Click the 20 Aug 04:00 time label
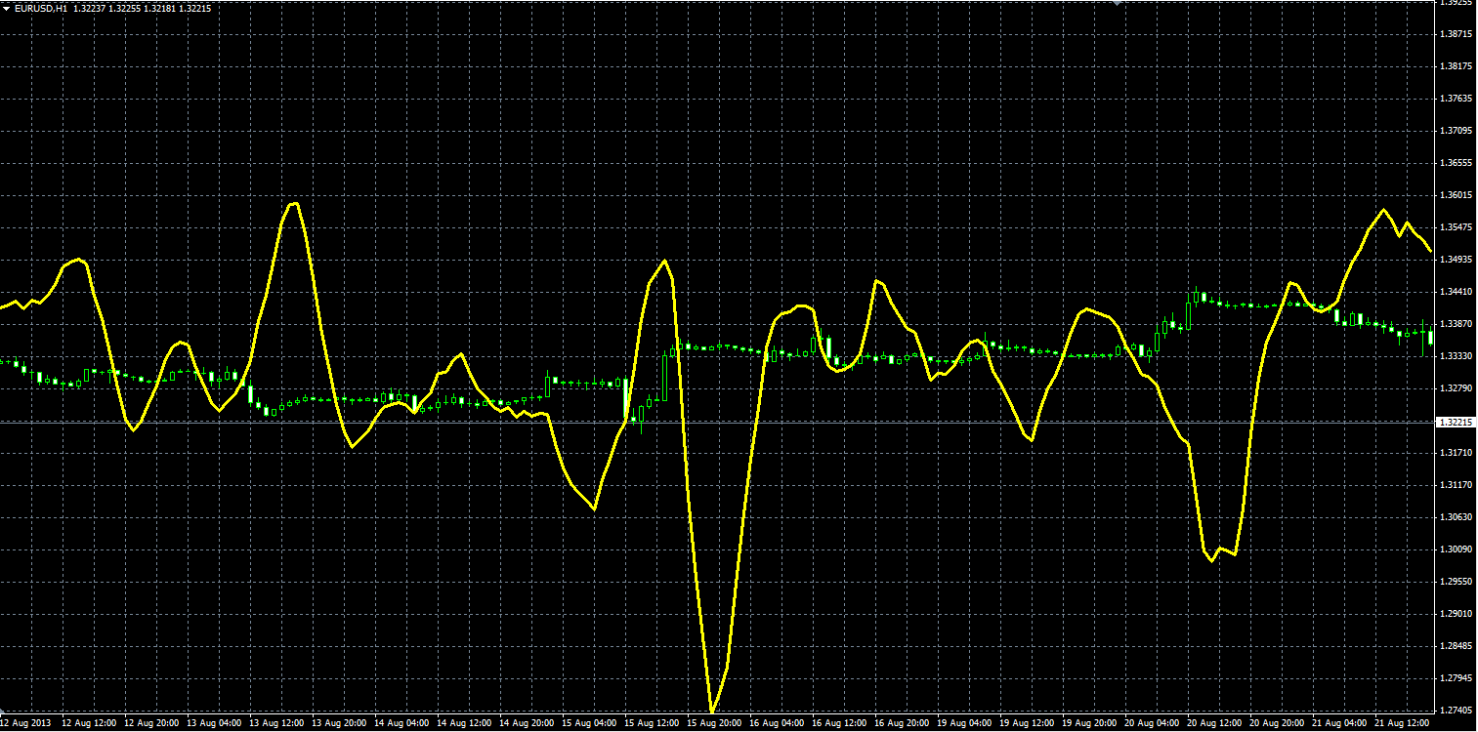This screenshot has width=1478, height=732. [1152, 723]
